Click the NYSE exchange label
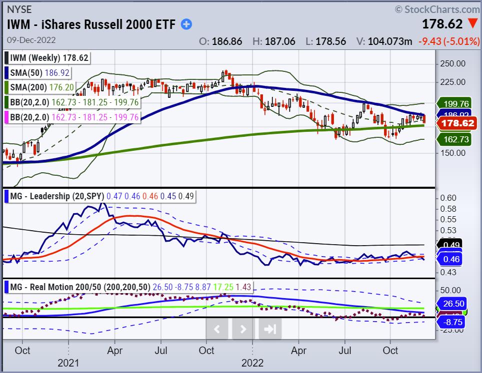482x373 pixels. (19, 9)
